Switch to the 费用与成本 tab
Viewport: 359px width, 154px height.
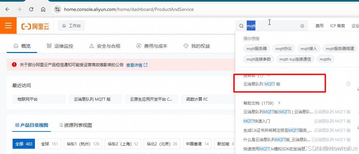click(152, 46)
